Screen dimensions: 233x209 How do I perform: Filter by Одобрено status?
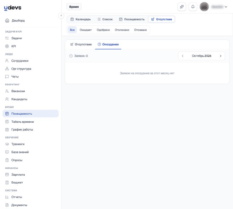[x=103, y=30]
